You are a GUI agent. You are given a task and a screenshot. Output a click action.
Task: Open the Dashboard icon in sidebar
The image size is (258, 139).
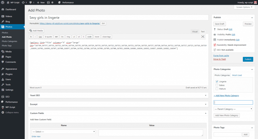click(3, 10)
